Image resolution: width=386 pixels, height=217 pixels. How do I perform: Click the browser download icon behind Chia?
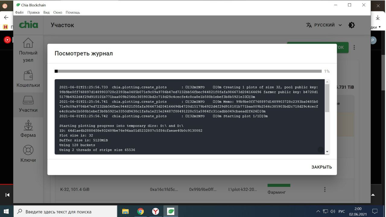click(378, 17)
